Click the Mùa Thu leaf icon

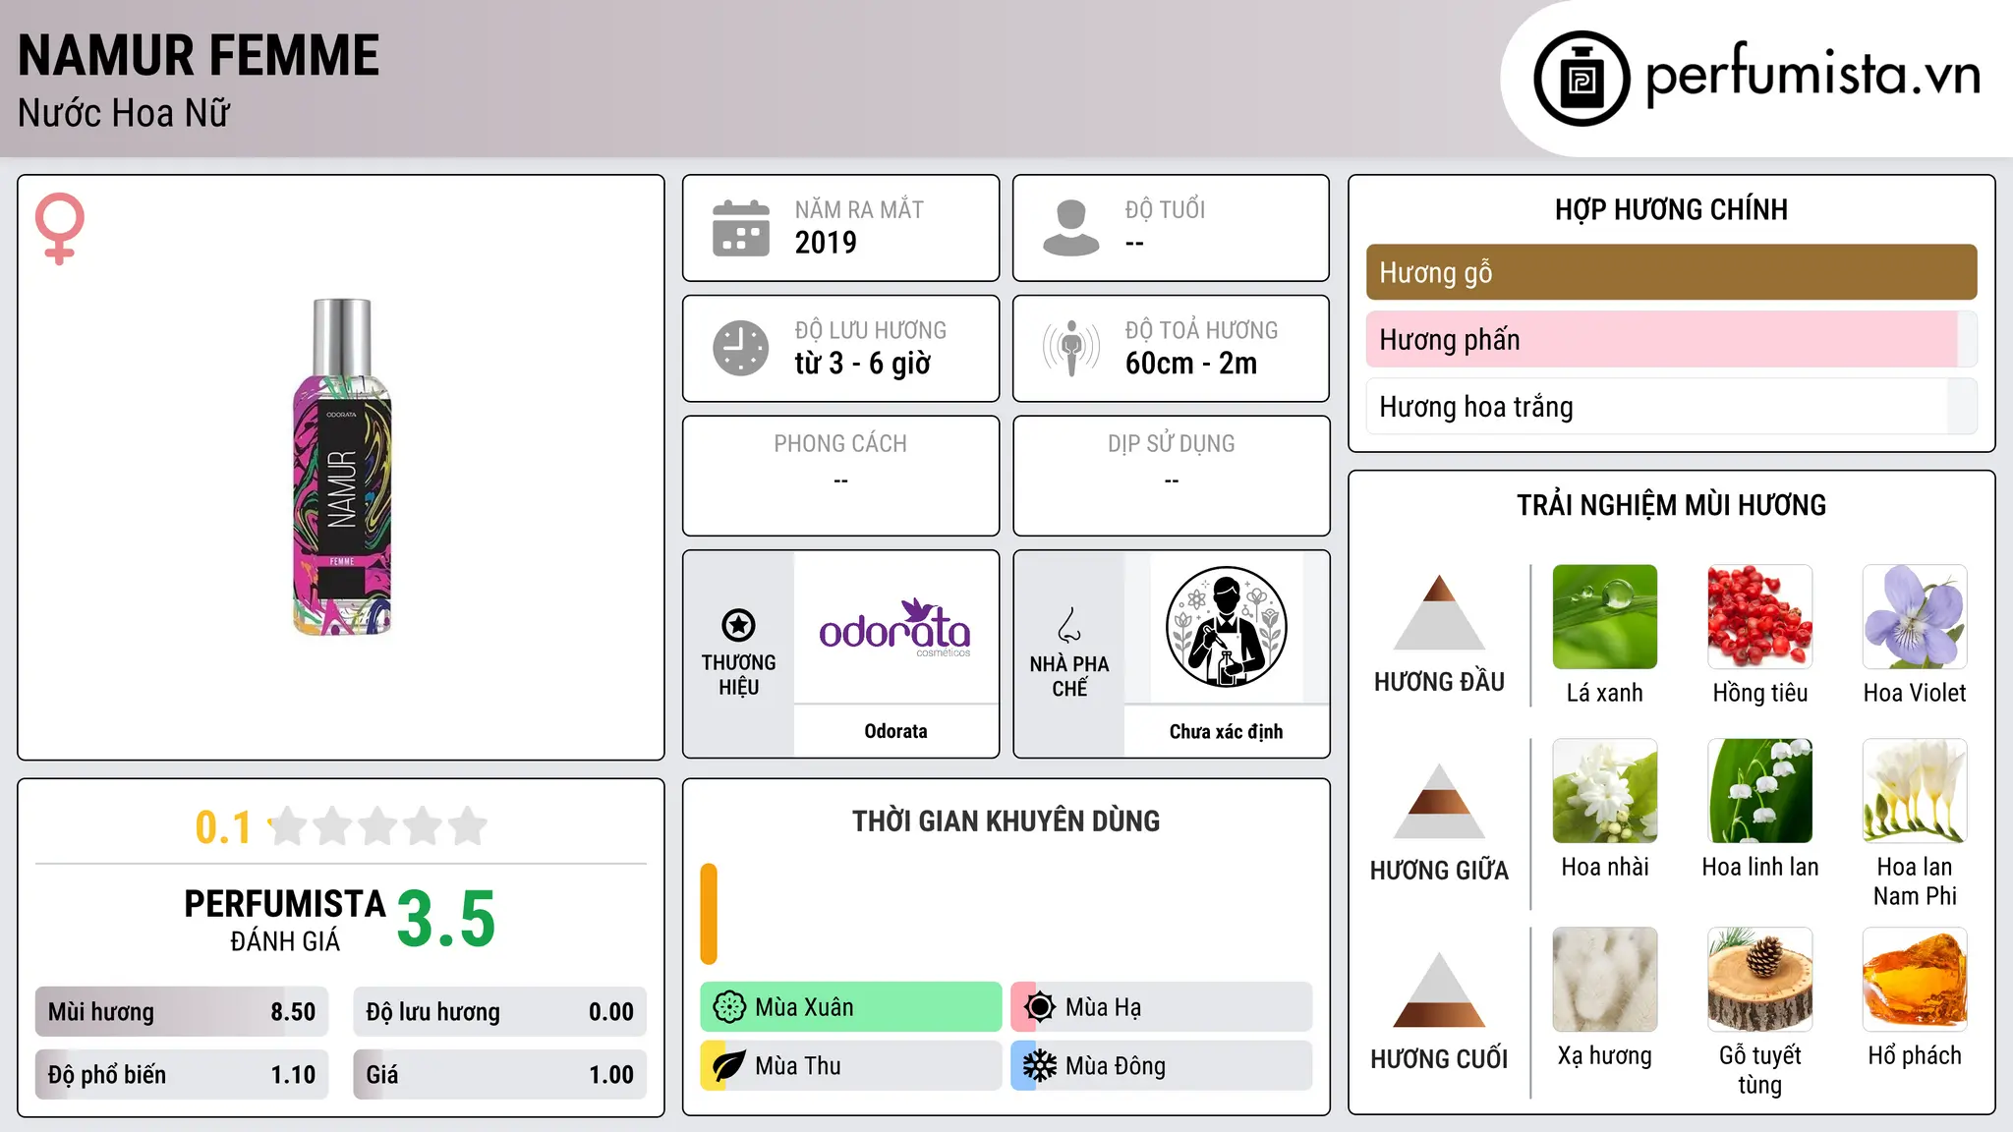(729, 1066)
